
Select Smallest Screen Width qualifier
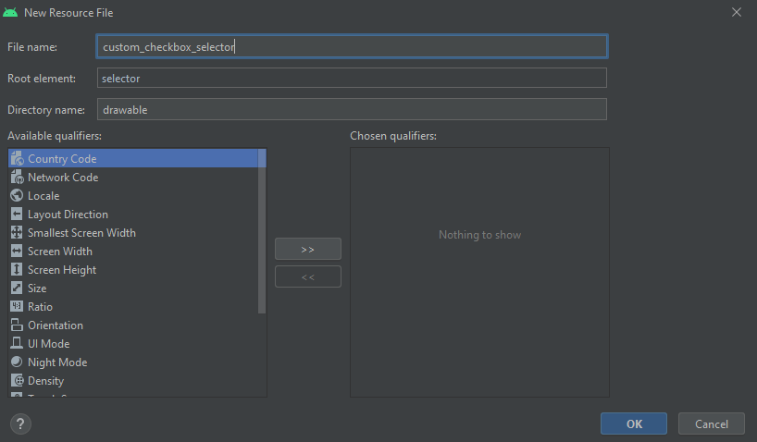[133, 233]
